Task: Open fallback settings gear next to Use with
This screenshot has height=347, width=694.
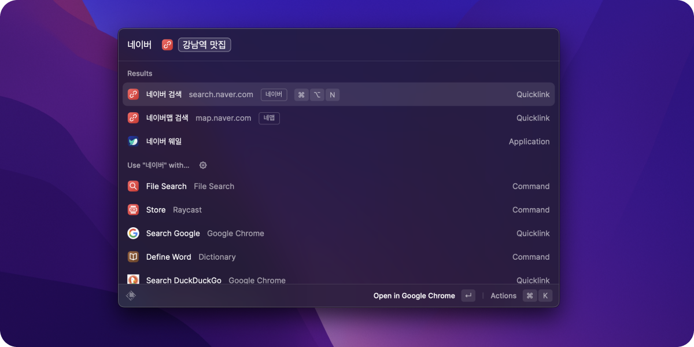Action: click(x=203, y=165)
